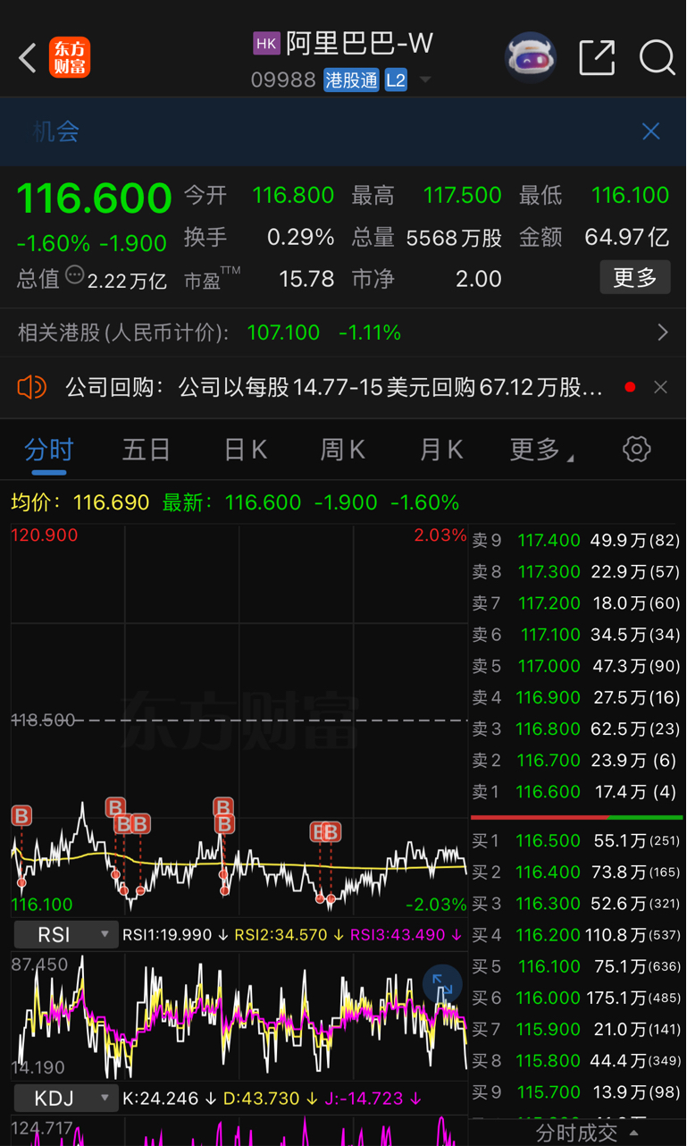
Task: Tap the 卖9 117.400 order row
Action: click(x=576, y=540)
